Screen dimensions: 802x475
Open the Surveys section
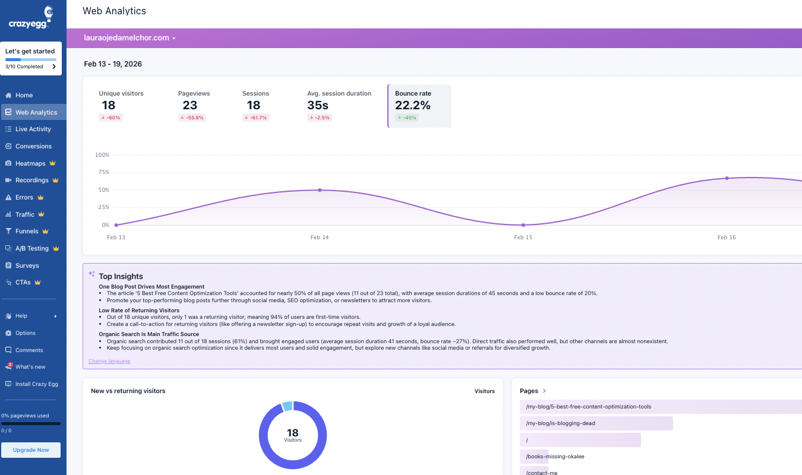26,265
